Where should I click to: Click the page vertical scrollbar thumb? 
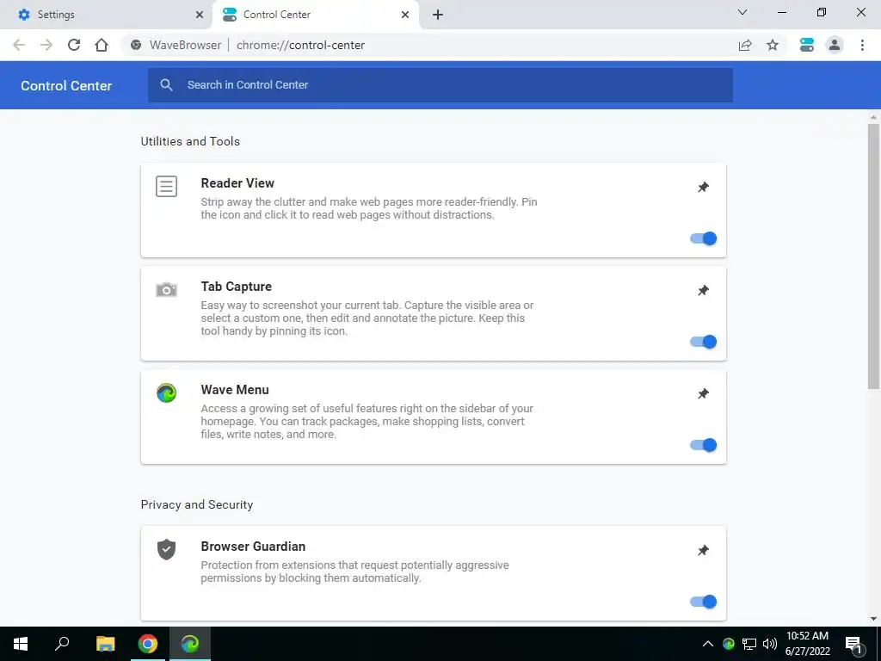(873, 256)
